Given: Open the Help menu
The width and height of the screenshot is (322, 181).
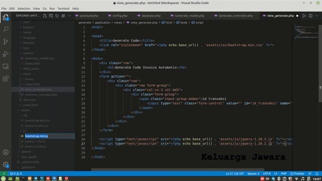Looking at the screenshot, I should (x=75, y=9).
